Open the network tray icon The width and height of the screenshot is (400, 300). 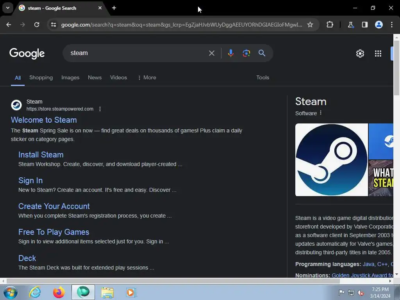click(x=351, y=293)
